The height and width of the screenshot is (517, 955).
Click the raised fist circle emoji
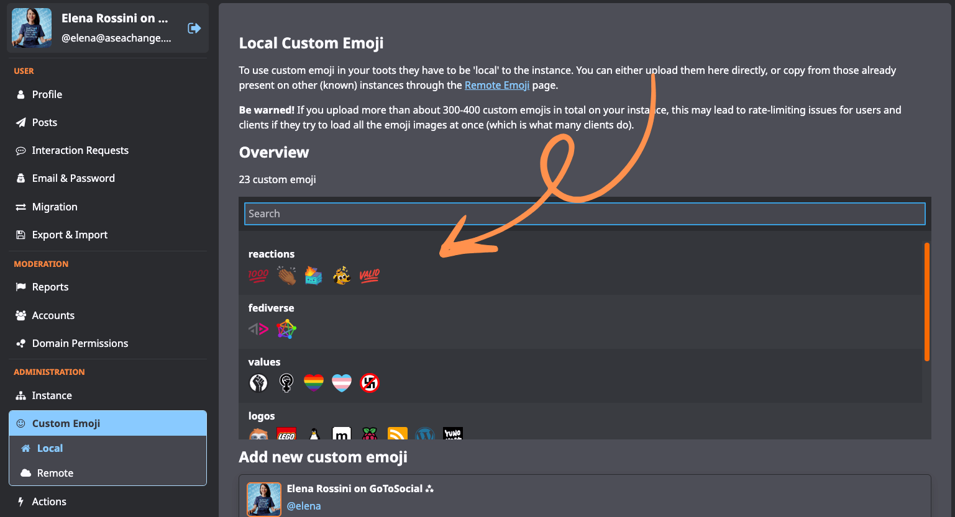click(258, 383)
